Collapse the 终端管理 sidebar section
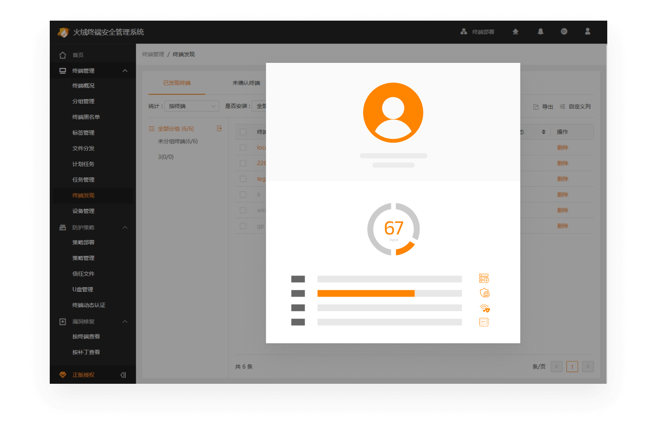This screenshot has width=657, height=426. 125,71
